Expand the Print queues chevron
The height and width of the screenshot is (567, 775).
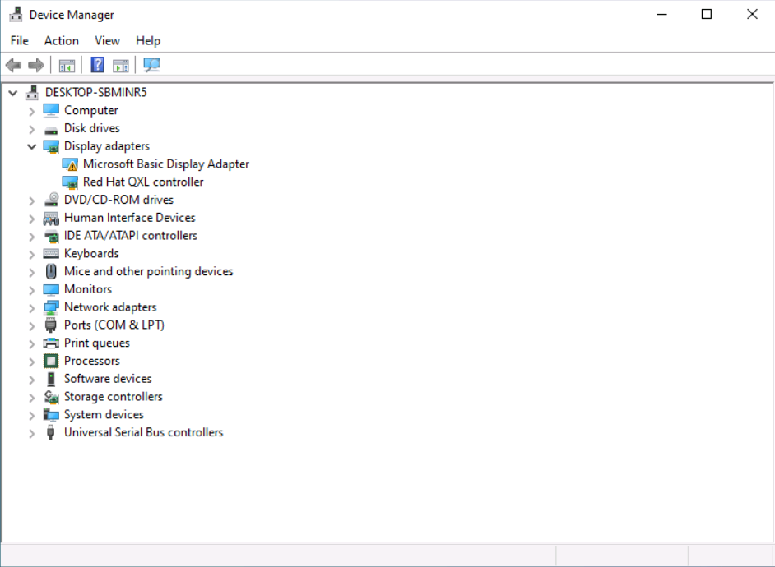pos(31,344)
